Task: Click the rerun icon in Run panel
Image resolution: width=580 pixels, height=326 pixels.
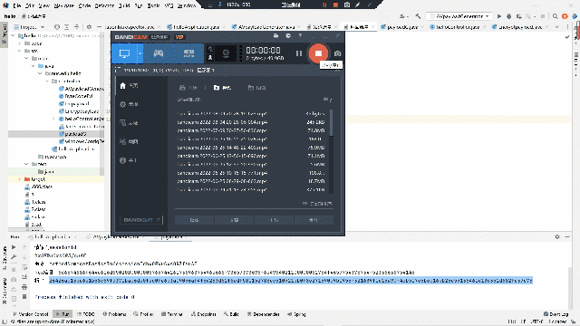Action: (14, 247)
